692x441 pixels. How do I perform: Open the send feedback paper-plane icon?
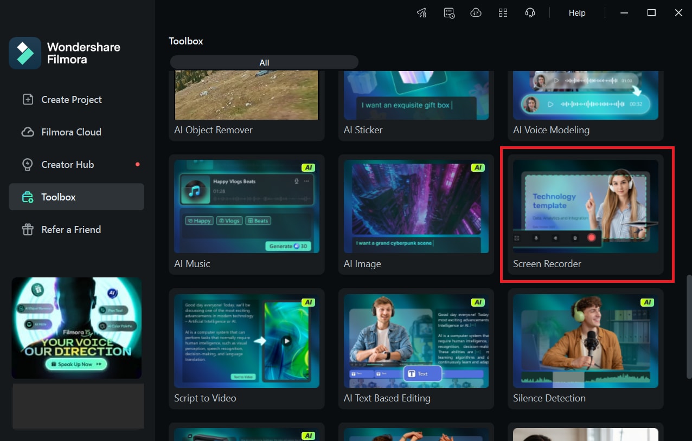pos(422,12)
